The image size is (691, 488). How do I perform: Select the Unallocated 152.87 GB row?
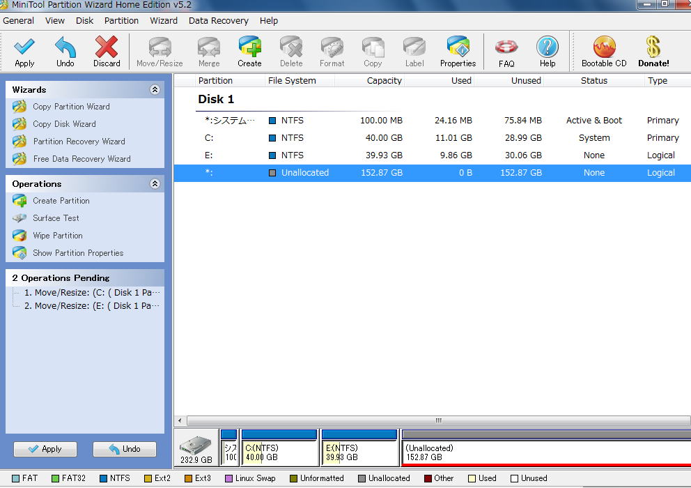(x=433, y=173)
